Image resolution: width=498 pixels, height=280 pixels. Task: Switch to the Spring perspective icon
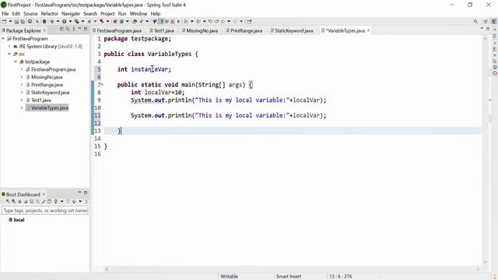[494, 22]
